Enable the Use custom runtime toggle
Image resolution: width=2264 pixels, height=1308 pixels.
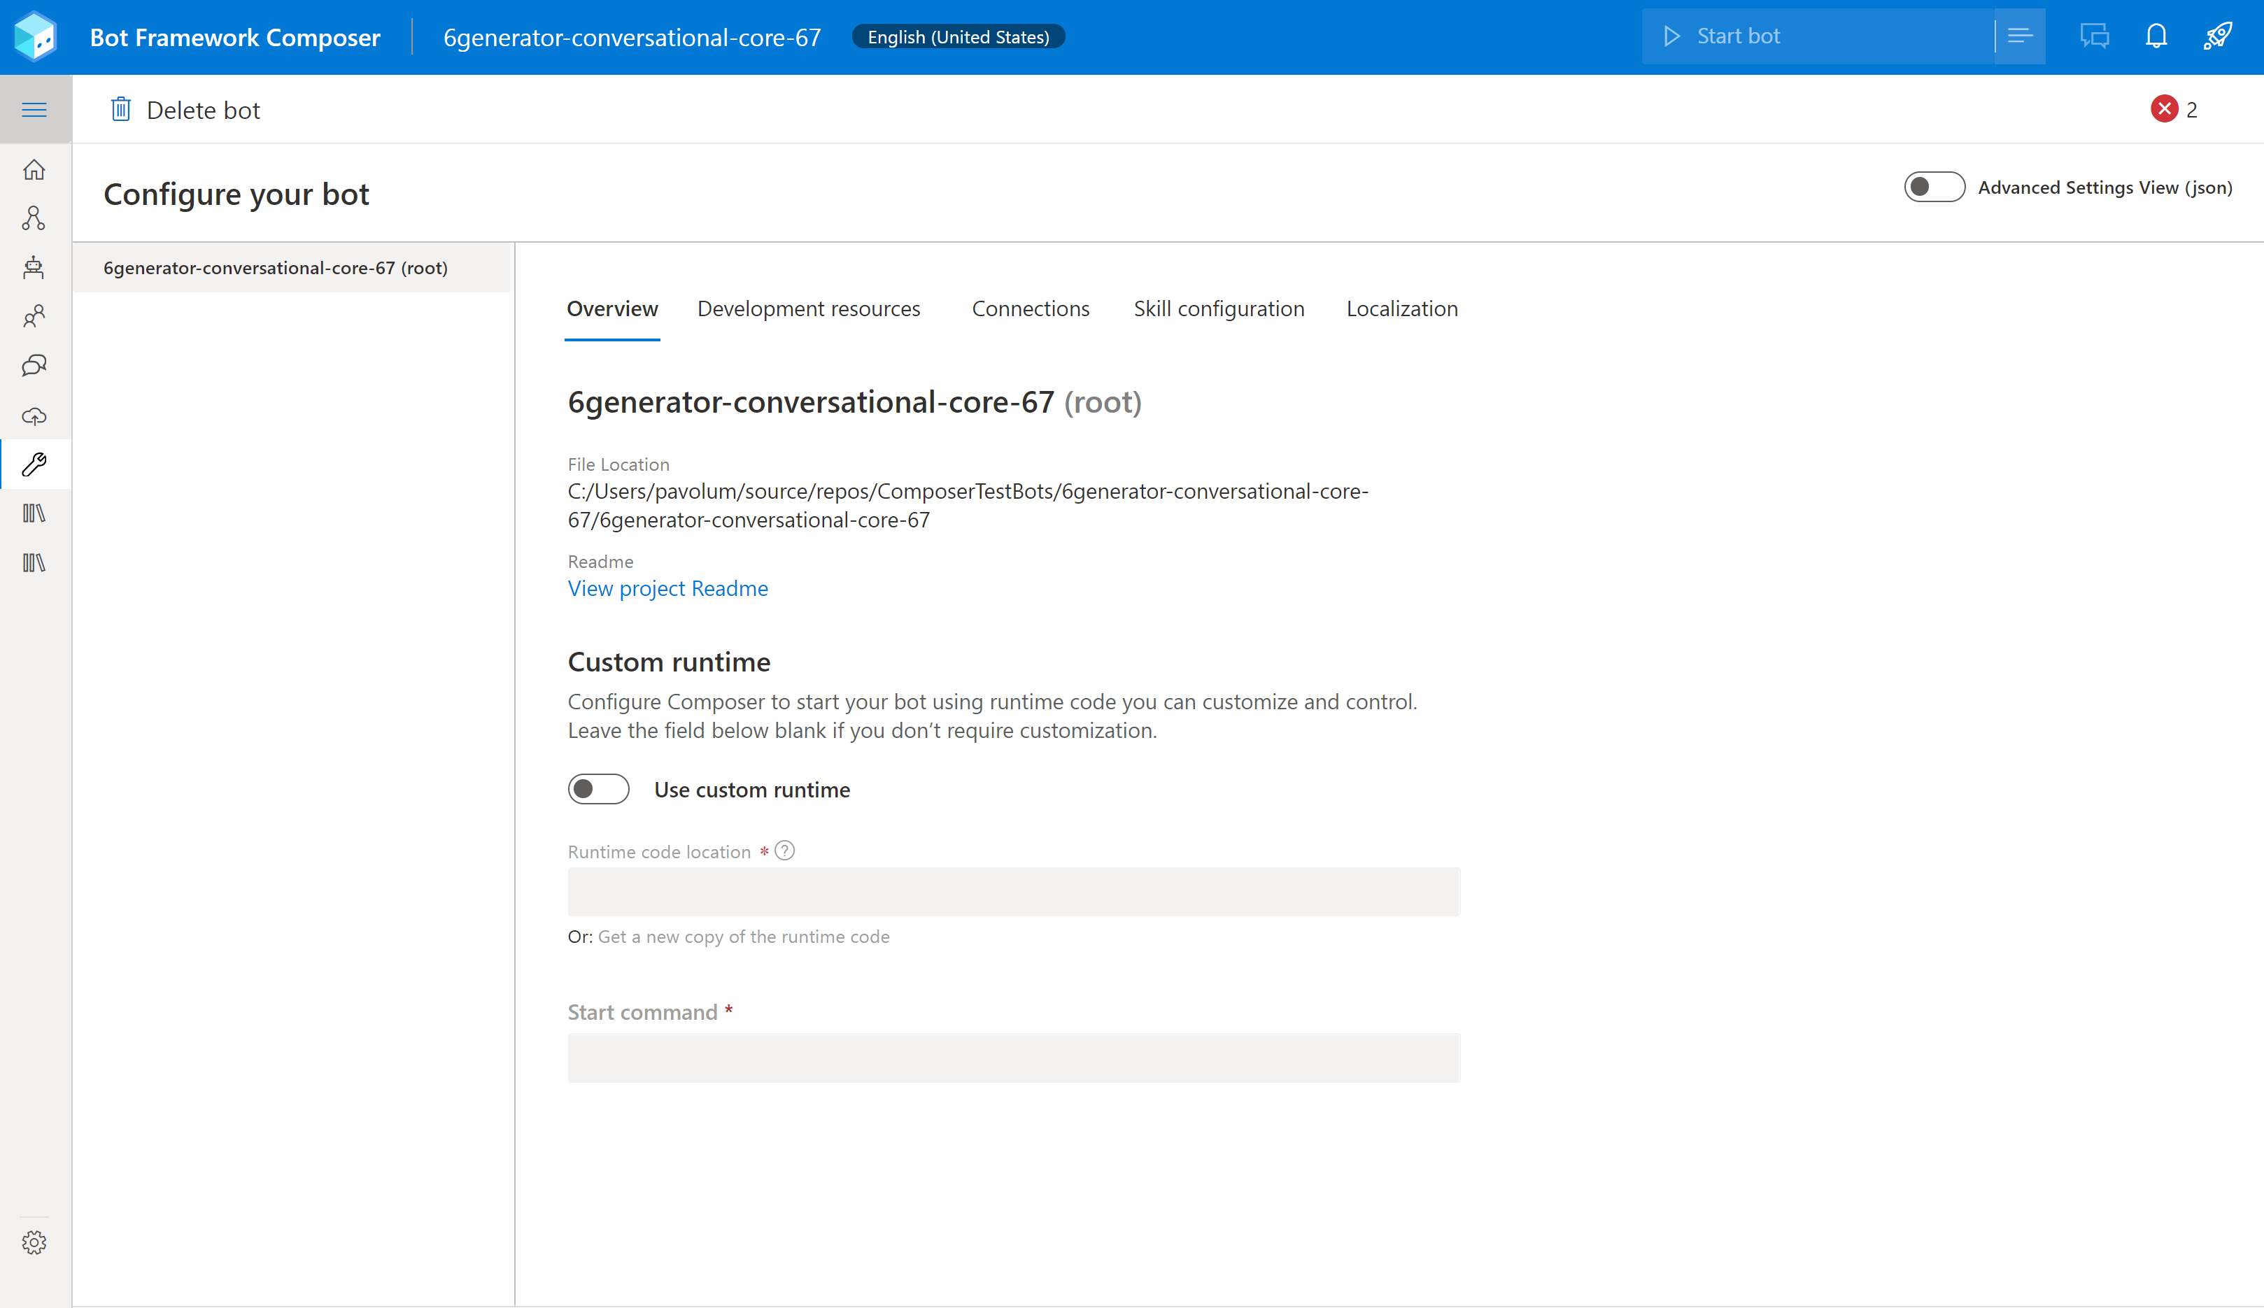click(598, 790)
